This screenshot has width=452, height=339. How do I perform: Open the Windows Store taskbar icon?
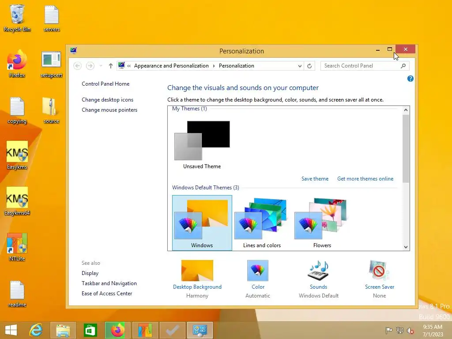tap(90, 330)
